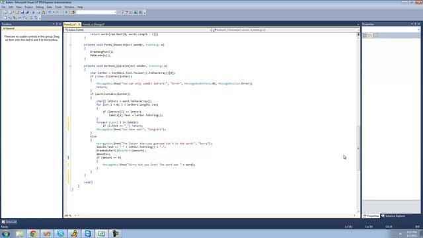The height and width of the screenshot is (238, 423).
Task: Open the Debug menu
Action: click(x=40, y=7)
